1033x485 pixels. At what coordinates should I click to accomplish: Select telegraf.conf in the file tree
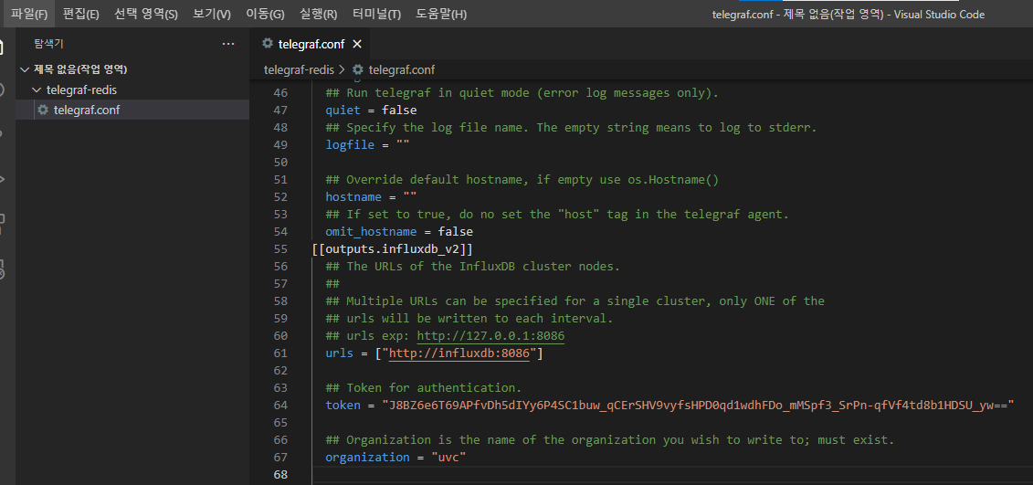pyautogui.click(x=87, y=111)
